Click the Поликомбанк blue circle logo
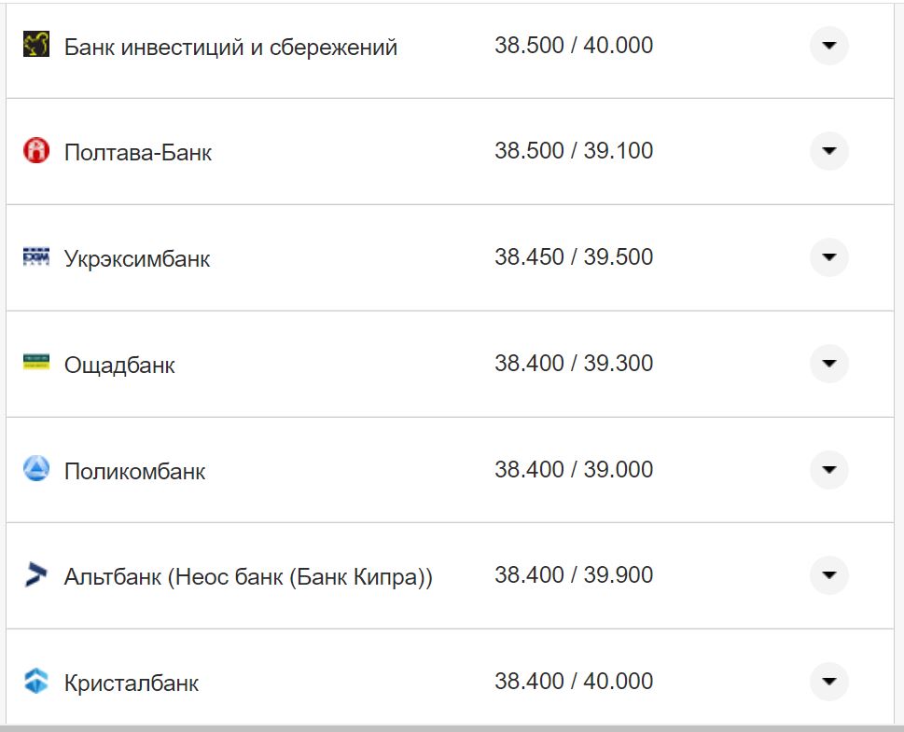The image size is (904, 732). (35, 469)
